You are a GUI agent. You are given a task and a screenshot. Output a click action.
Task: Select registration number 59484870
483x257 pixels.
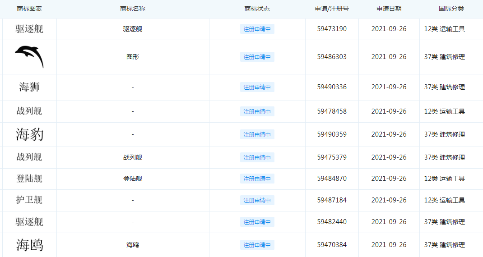click(332, 179)
